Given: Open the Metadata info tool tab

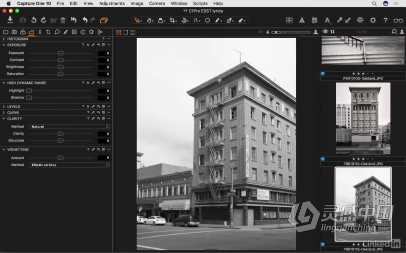Looking at the screenshot, I should pos(83,32).
